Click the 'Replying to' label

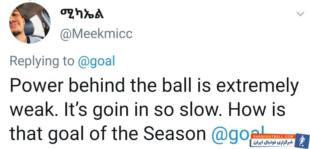click(x=42, y=61)
